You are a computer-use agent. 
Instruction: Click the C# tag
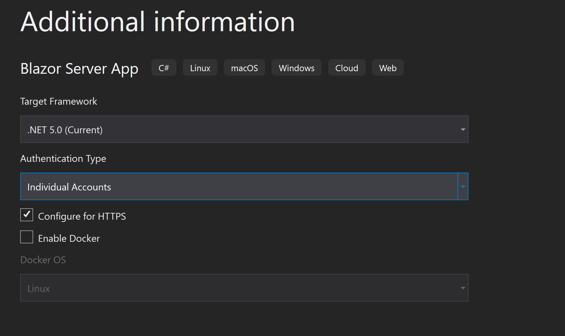click(164, 68)
